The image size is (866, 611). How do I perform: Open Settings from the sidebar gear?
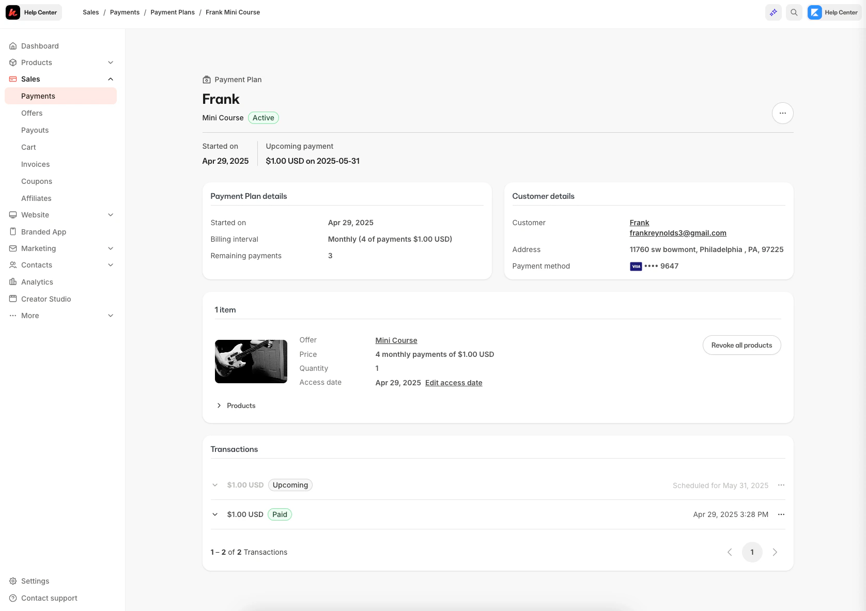click(35, 581)
